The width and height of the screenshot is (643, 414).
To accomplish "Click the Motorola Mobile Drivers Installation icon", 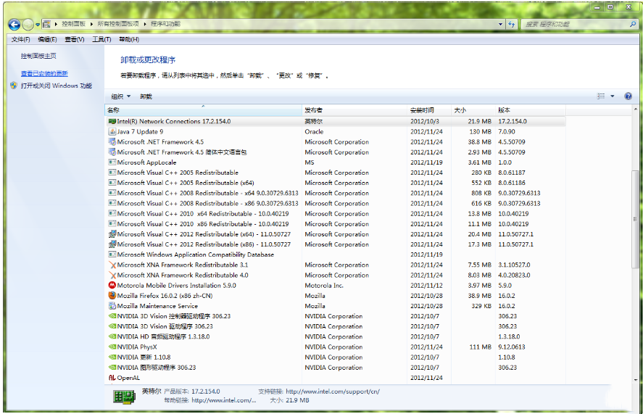I will pyautogui.click(x=112, y=286).
